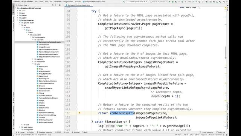Screen dimensions: 241x136
Task: Open the Structure side panel
Action: pos(14,111)
